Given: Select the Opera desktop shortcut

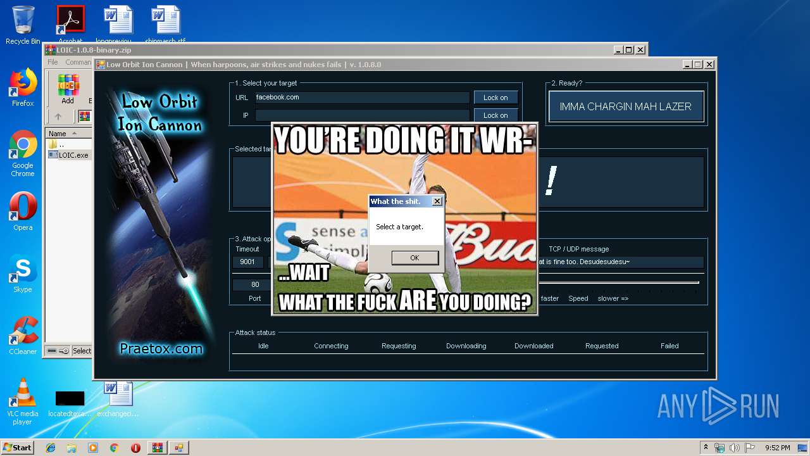Looking at the screenshot, I should [23, 212].
